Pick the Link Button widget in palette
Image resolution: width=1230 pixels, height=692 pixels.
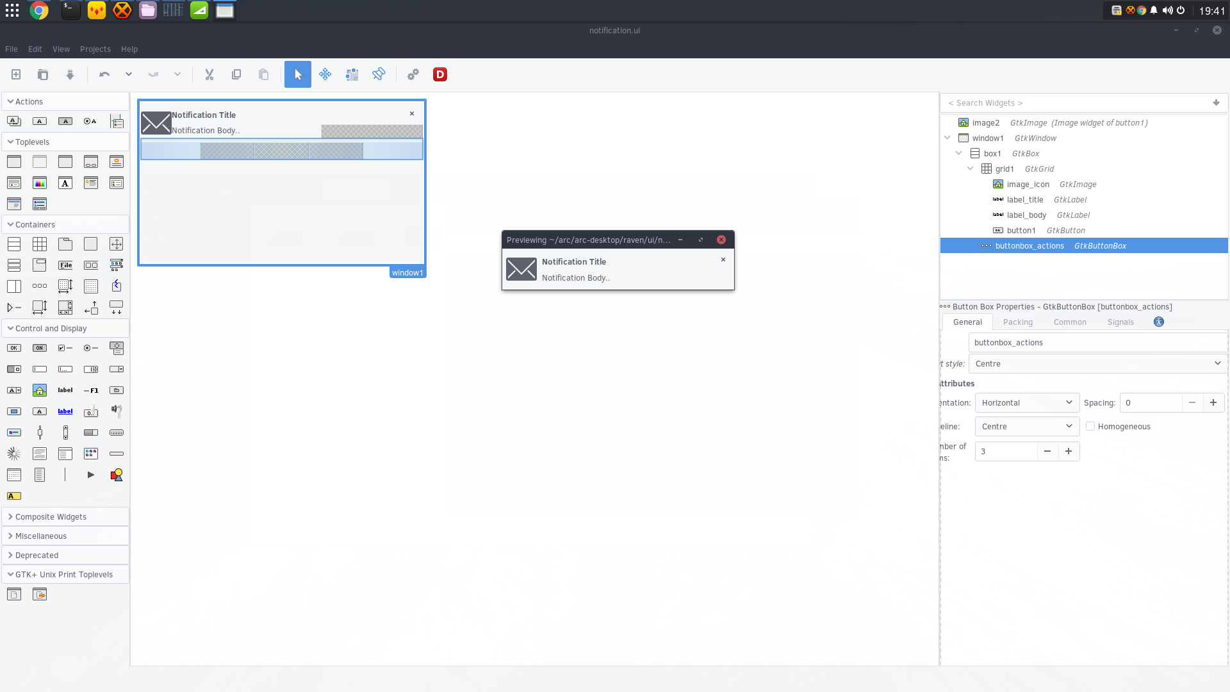[x=65, y=411]
